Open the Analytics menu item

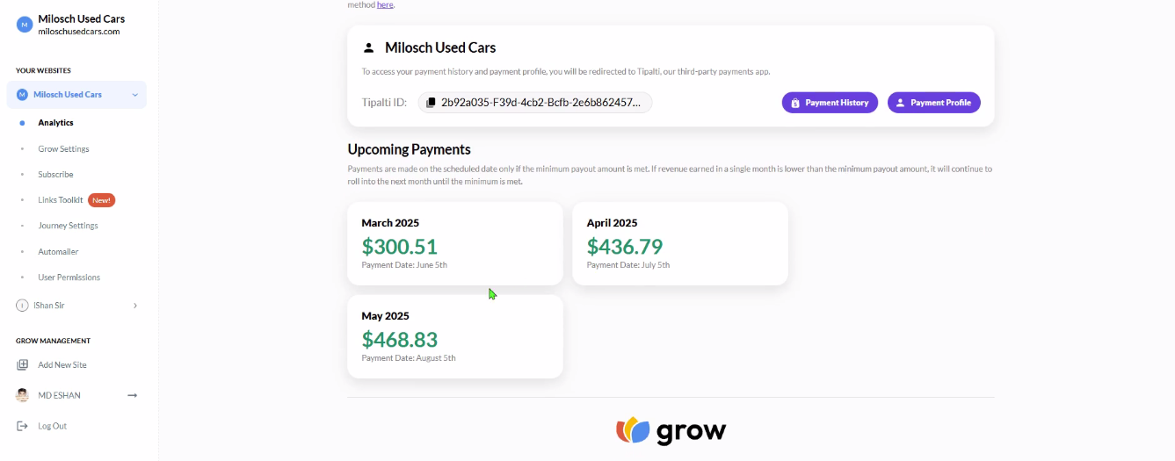55,123
